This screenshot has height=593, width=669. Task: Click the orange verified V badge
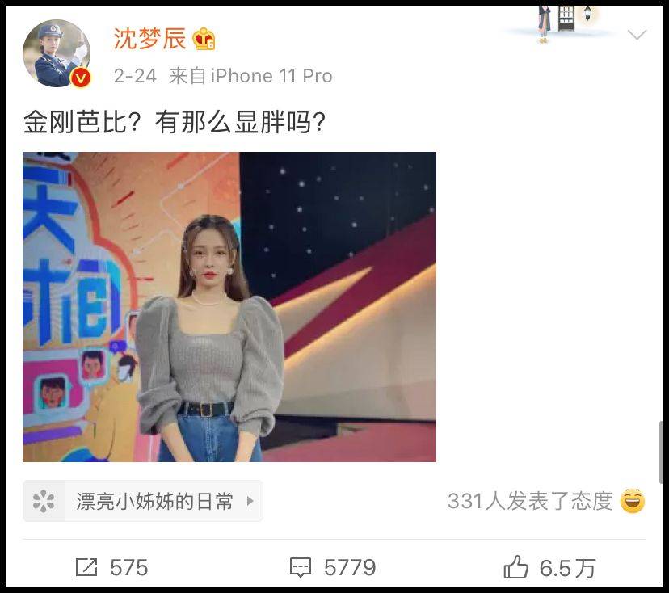point(80,78)
